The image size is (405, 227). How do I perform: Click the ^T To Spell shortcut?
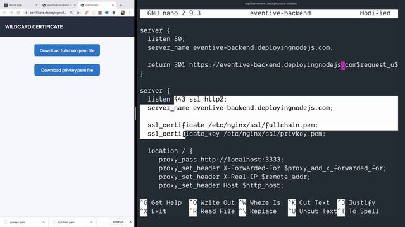click(358, 211)
